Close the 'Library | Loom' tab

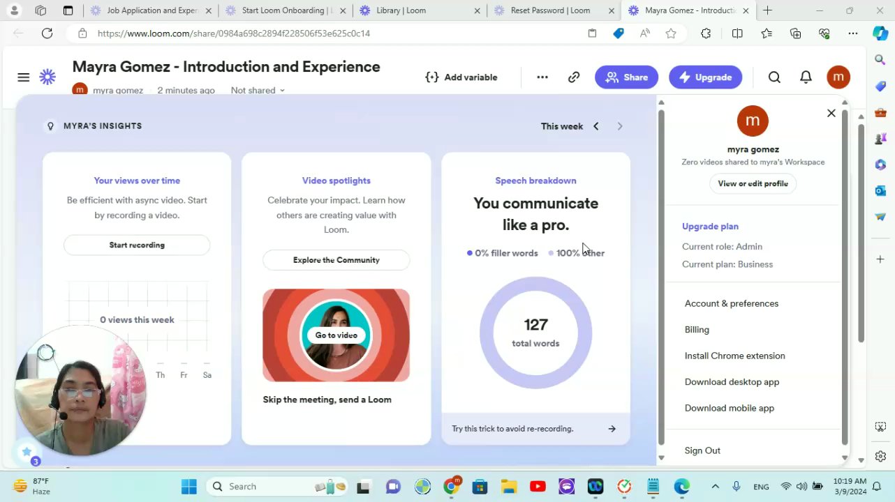click(477, 10)
